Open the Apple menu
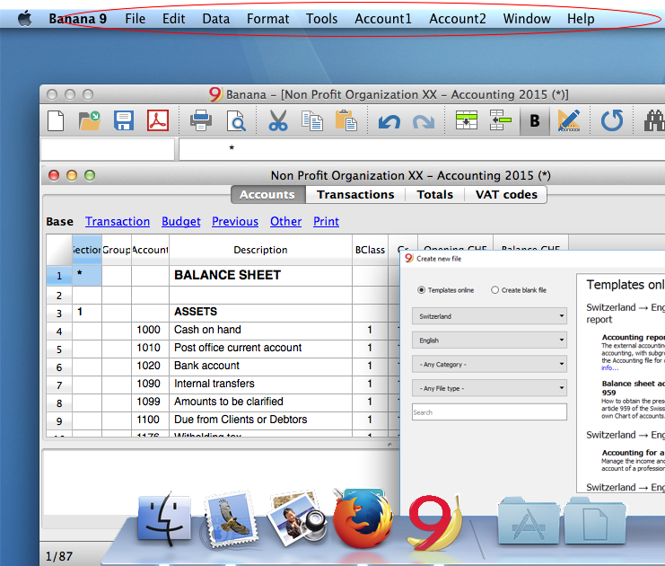Image resolution: width=665 pixels, height=566 pixels. (x=25, y=19)
